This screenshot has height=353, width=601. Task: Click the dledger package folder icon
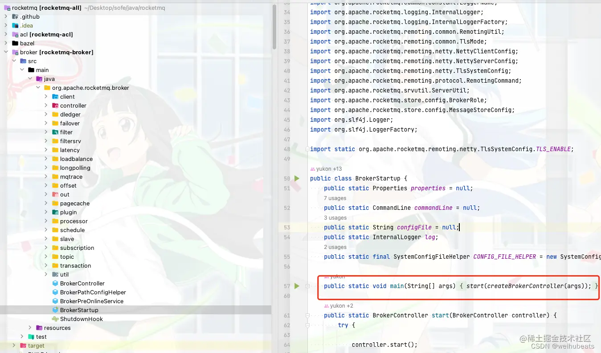click(55, 114)
